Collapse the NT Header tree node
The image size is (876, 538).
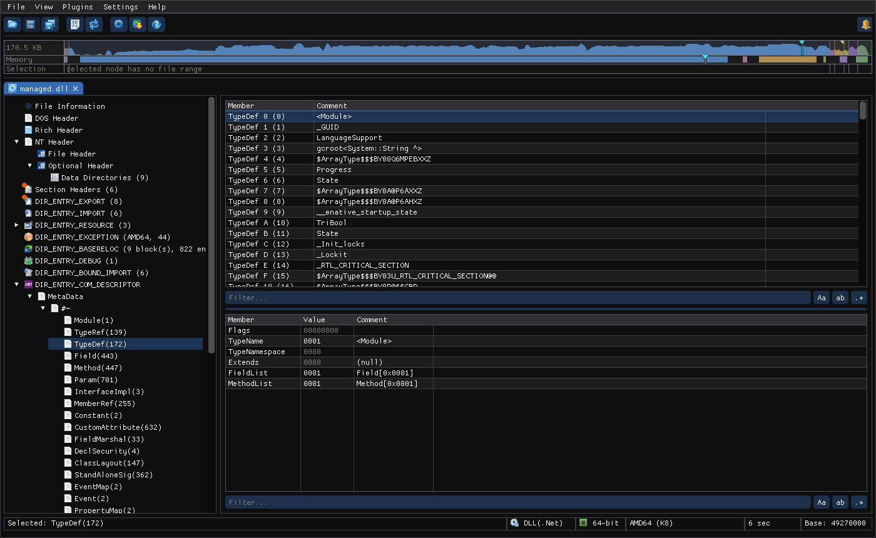[17, 142]
